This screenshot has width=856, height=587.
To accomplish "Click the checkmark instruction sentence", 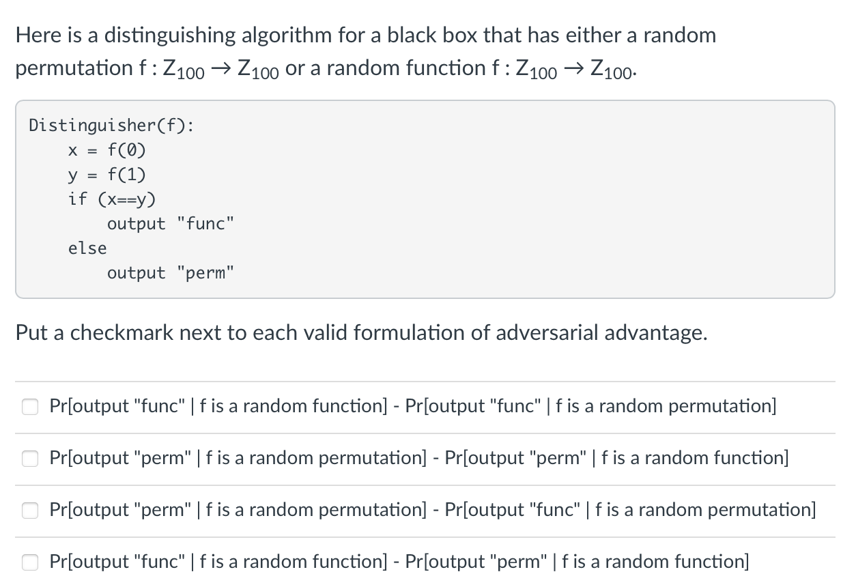I will point(360,332).
